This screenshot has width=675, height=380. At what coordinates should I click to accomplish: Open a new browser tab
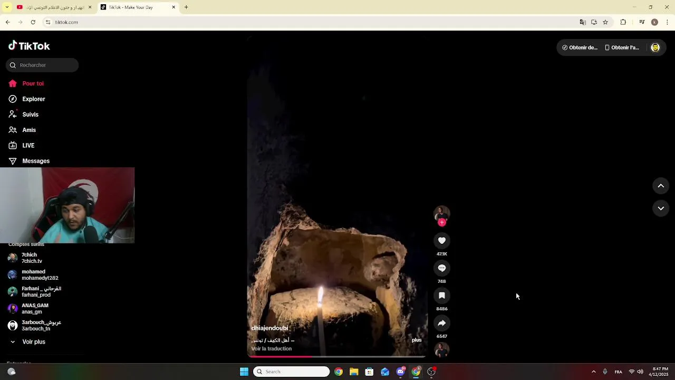pyautogui.click(x=186, y=7)
